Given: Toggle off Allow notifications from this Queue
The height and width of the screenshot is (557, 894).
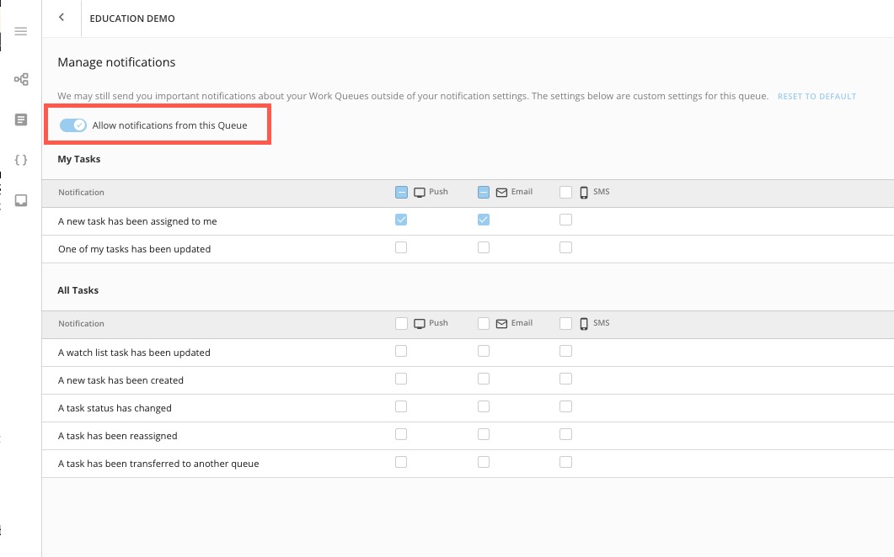Looking at the screenshot, I should (73, 125).
